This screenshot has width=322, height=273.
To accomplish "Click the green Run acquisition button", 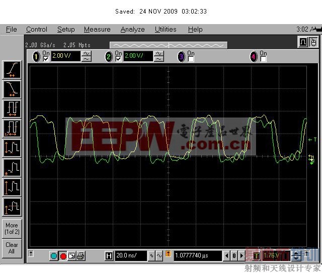I will pyautogui.click(x=54, y=256).
